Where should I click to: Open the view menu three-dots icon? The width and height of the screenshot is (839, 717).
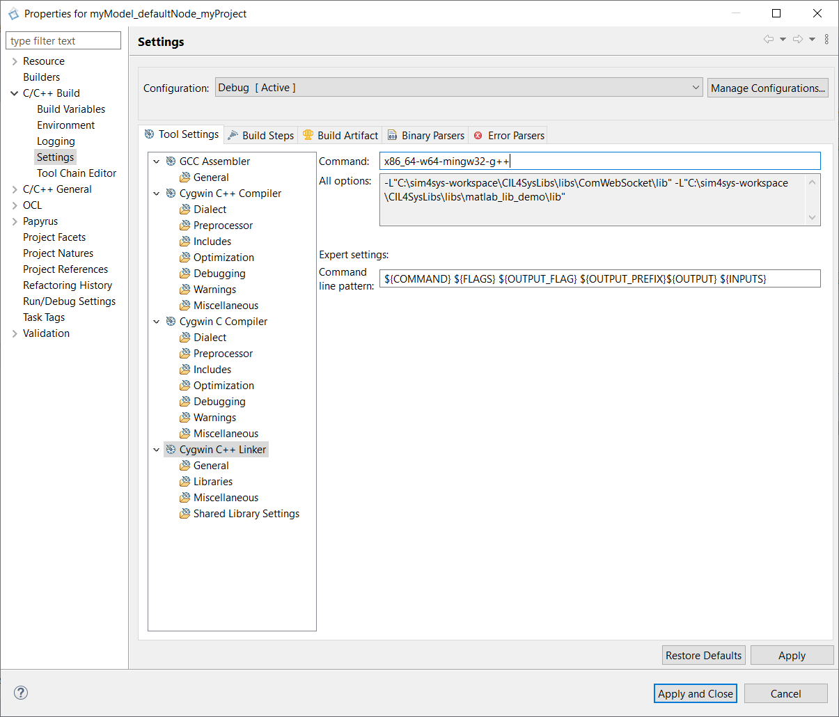pos(826,39)
